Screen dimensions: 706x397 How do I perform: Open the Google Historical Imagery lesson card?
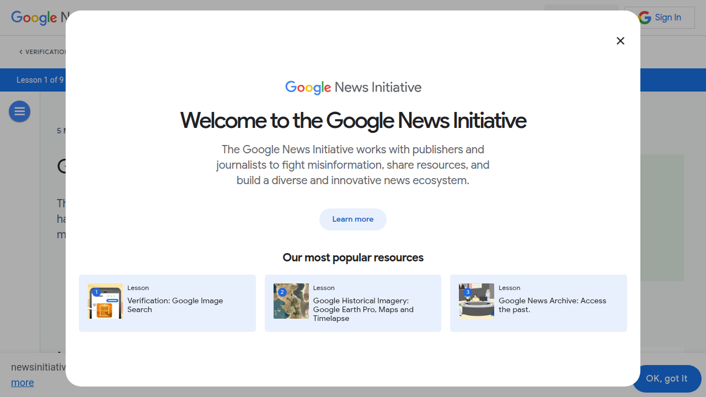pyautogui.click(x=353, y=303)
